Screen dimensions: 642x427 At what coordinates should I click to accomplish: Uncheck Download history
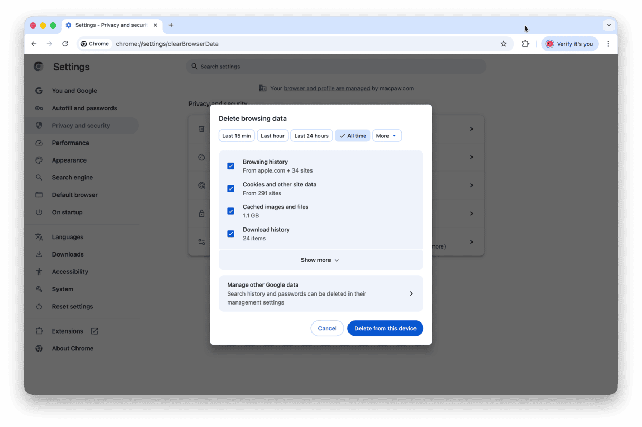click(231, 233)
